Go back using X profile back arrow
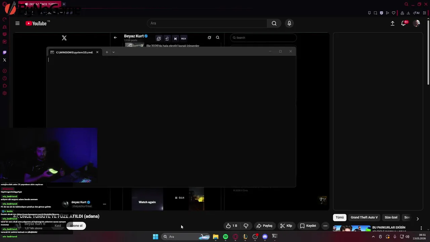This screenshot has height=242, width=430. 115,38
